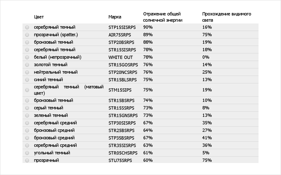Choose radio button for STR15BSRPS row

27,101
